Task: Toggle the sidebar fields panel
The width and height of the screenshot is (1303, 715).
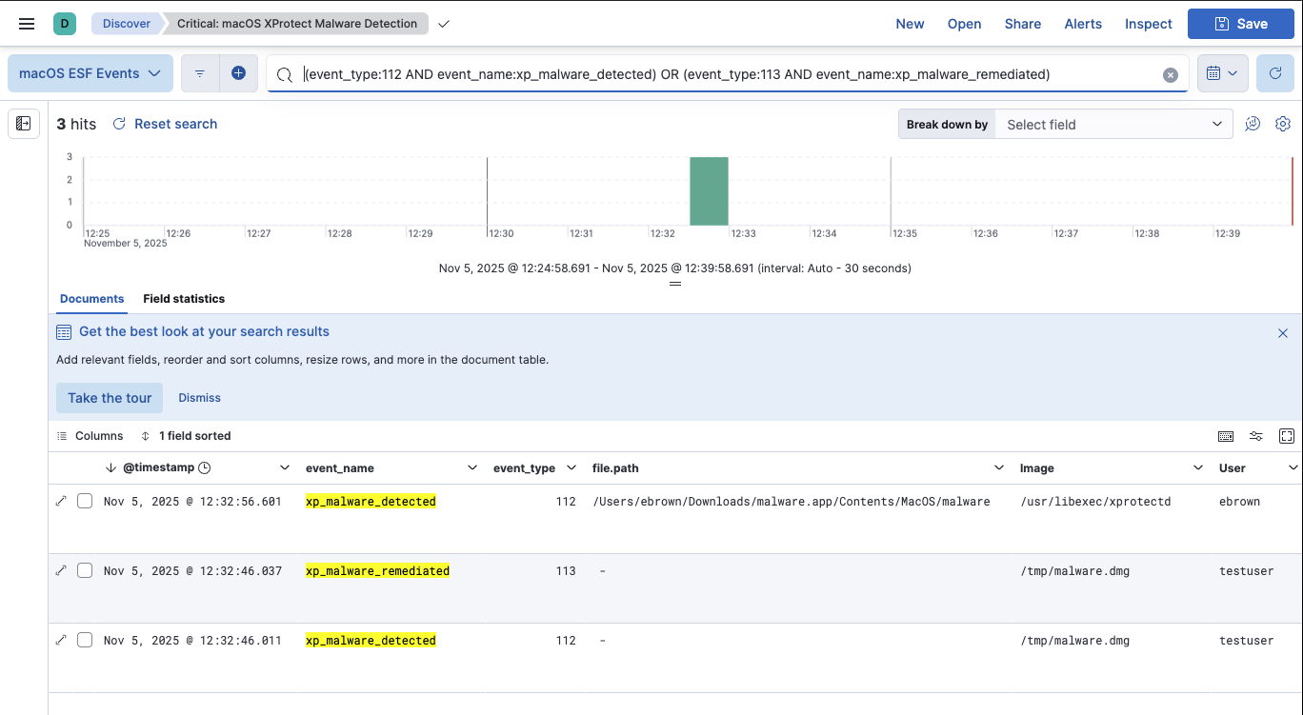Action: (24, 124)
